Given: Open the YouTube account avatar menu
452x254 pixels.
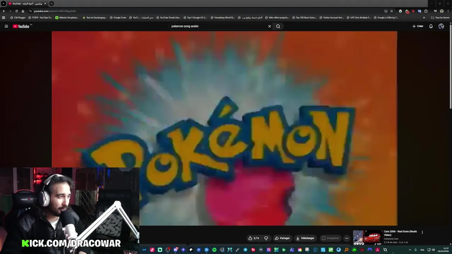Looking at the screenshot, I should coord(441,26).
